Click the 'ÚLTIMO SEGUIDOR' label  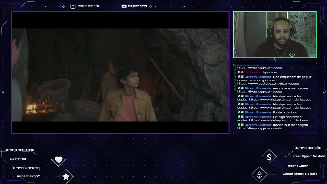click(x=19, y=150)
